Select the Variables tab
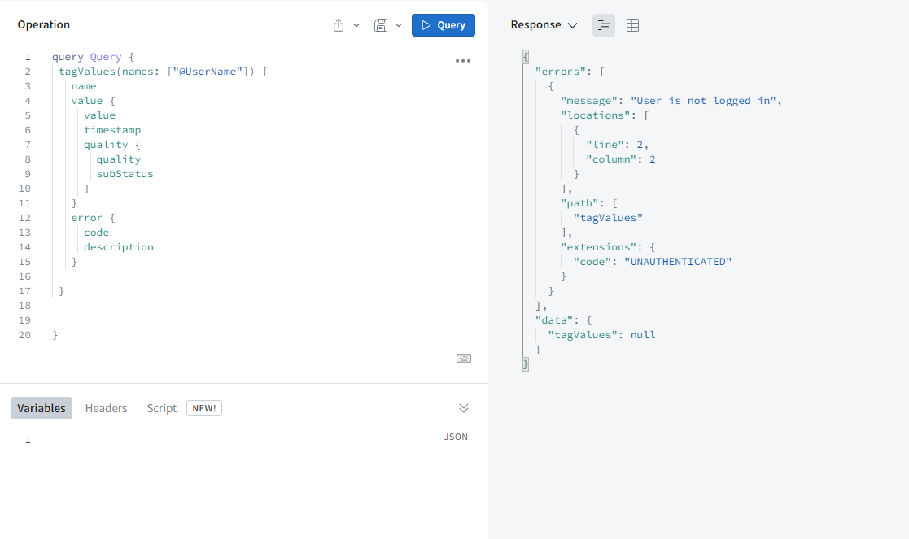The image size is (909, 539). [42, 408]
